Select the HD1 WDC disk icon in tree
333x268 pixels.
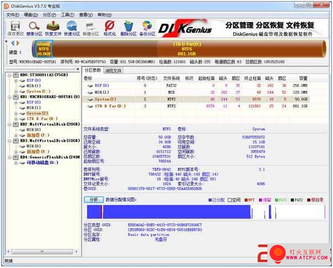tap(16, 97)
